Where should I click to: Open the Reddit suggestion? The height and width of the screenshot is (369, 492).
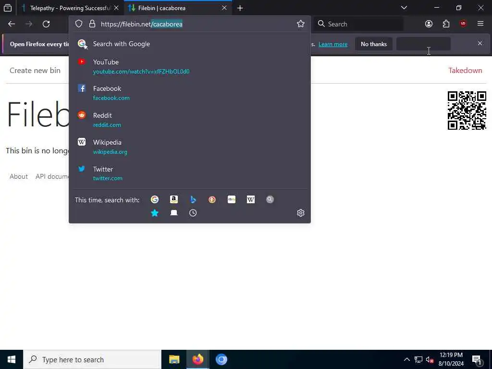pos(189,120)
